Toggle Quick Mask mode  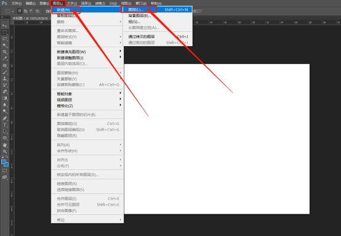click(x=4, y=171)
